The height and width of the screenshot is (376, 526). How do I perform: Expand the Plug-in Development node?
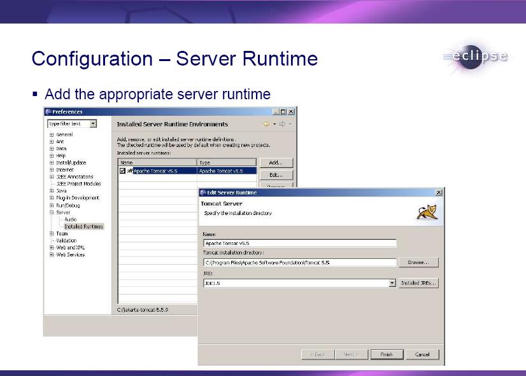click(x=52, y=198)
